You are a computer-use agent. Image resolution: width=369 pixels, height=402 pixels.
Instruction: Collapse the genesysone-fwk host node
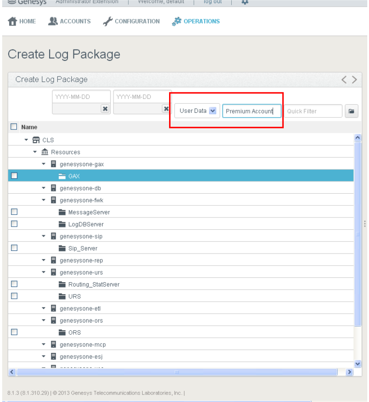click(43, 201)
